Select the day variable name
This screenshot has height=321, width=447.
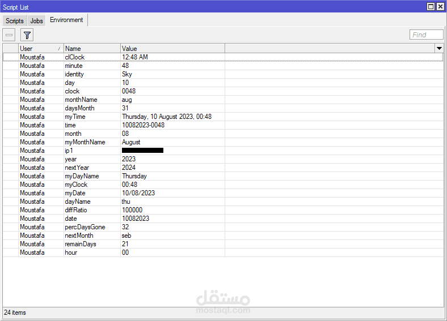pyautogui.click(x=70, y=83)
